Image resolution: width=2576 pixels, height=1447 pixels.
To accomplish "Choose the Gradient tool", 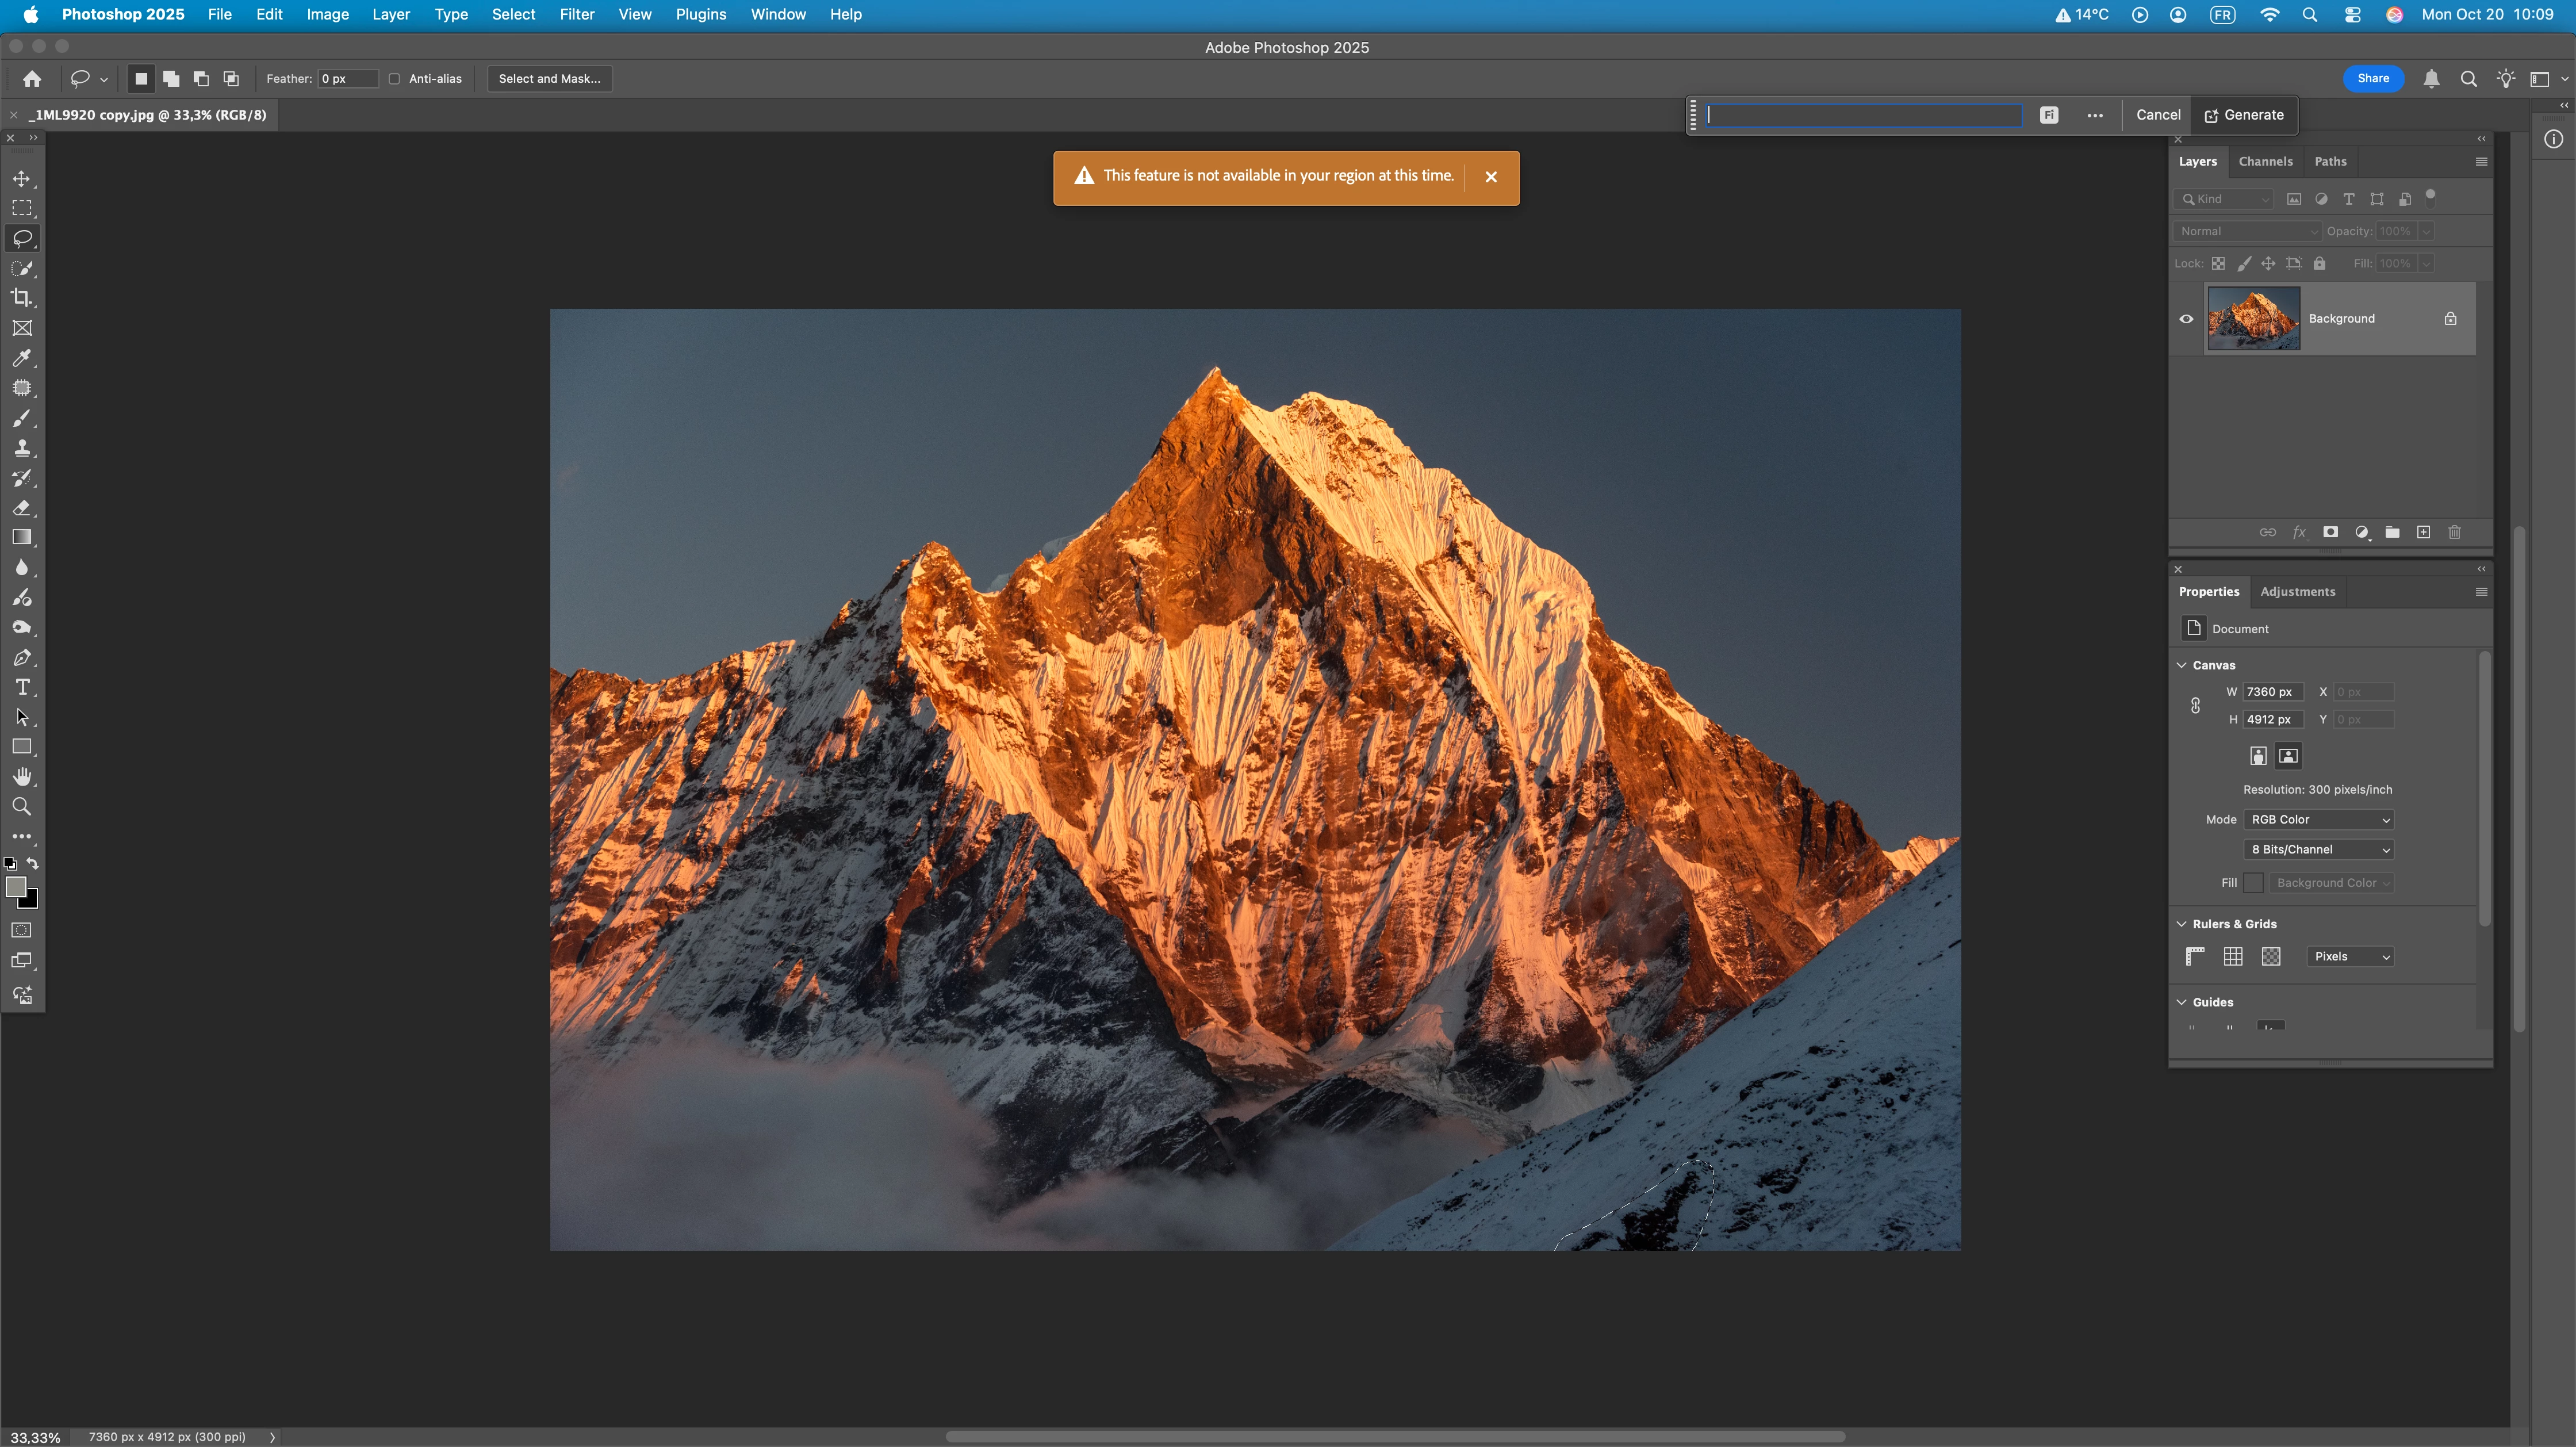I will click(22, 538).
